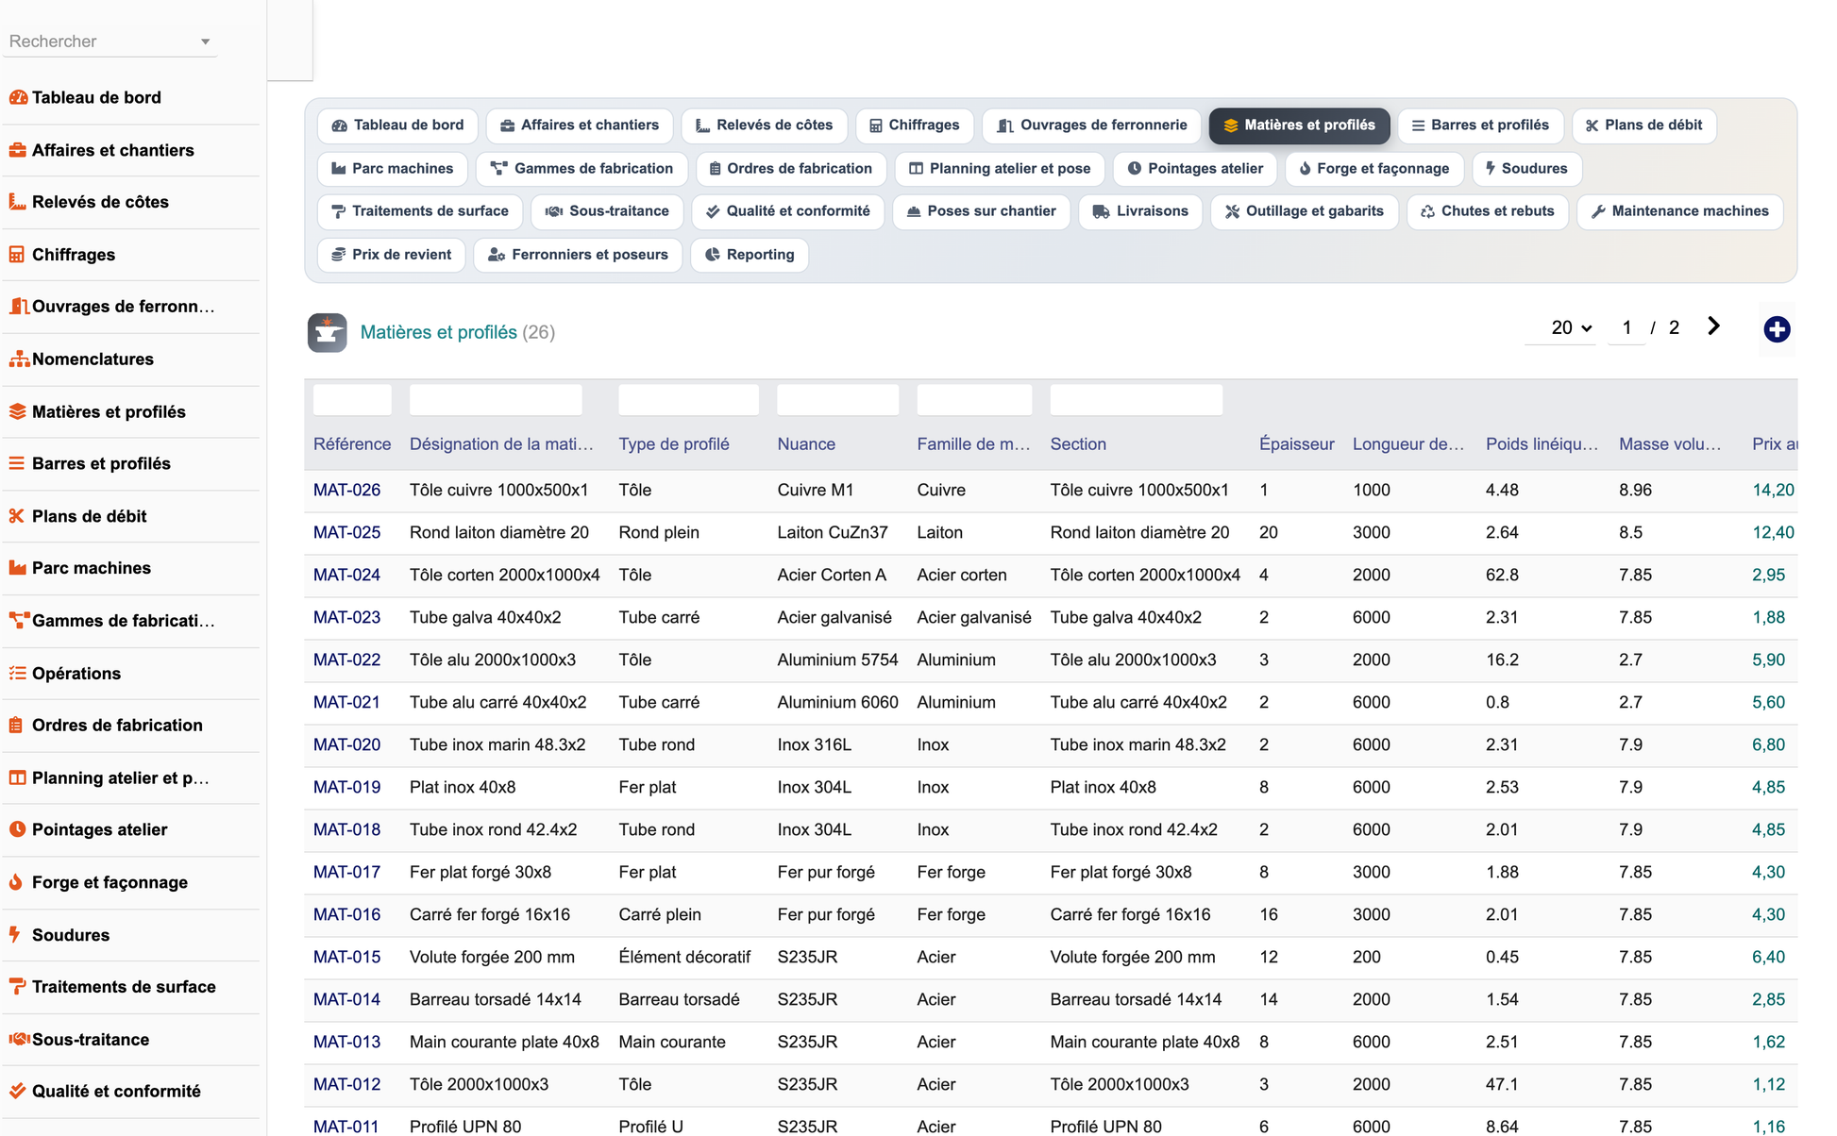The image size is (1837, 1136).
Task: Switch to the Outillage et gabarits tab
Action: [1305, 211]
